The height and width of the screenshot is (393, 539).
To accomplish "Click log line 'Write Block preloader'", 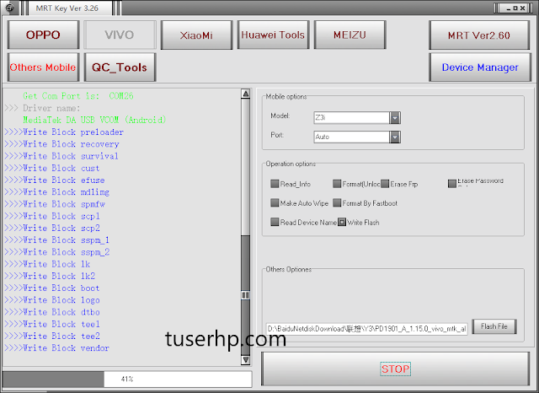I will [x=64, y=132].
